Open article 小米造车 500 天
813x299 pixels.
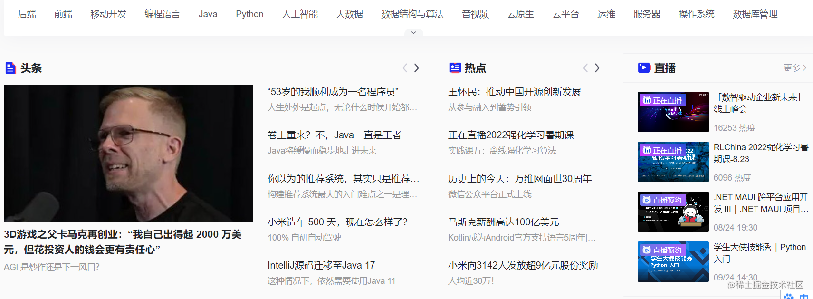pyautogui.click(x=337, y=222)
